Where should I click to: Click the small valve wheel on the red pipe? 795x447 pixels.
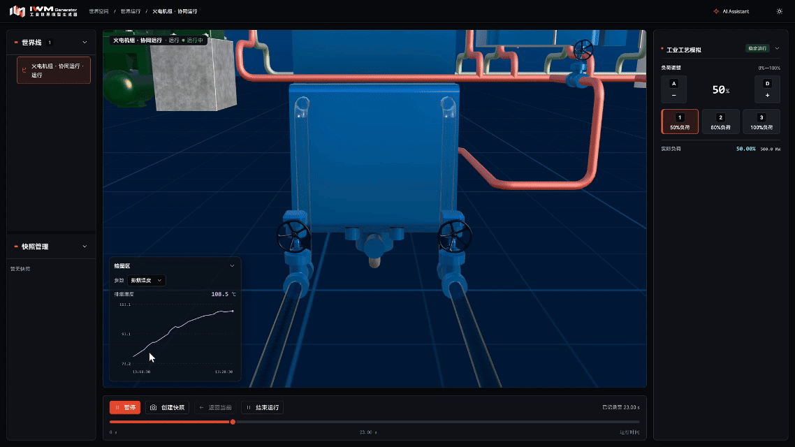pos(583,50)
